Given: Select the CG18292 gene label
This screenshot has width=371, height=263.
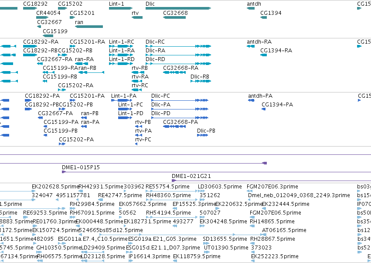Looking at the screenshot, I should click(x=35, y=4).
